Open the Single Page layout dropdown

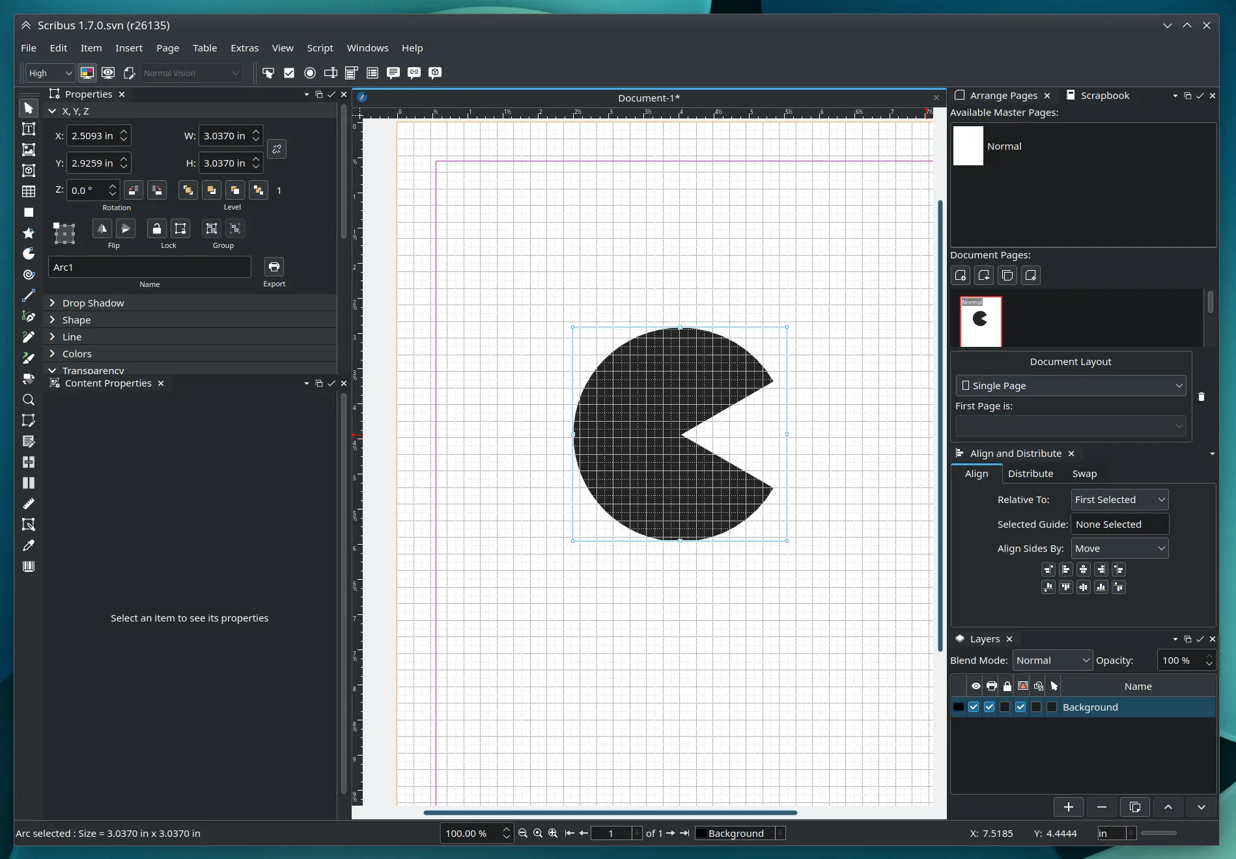(1071, 386)
